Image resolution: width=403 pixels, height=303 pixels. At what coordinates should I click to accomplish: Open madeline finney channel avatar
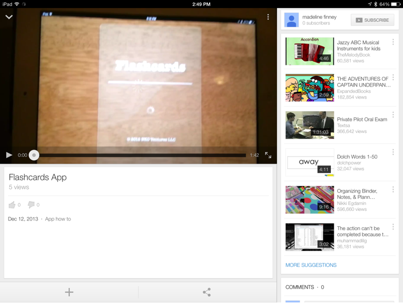[x=291, y=20]
